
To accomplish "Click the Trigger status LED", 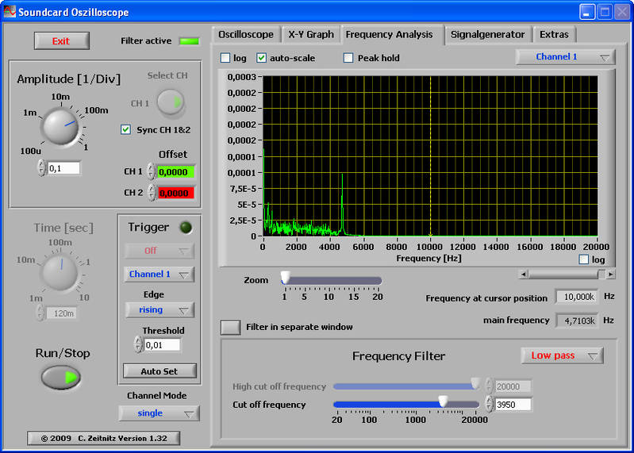I will [186, 228].
